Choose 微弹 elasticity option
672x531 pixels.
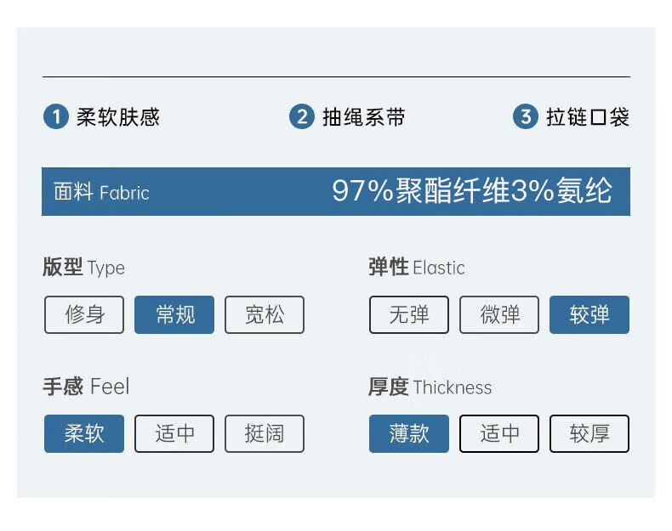(499, 314)
